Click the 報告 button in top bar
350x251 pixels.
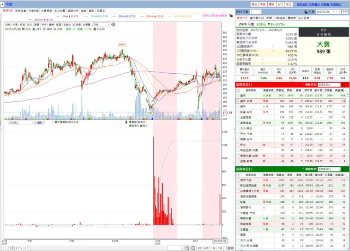263,4
